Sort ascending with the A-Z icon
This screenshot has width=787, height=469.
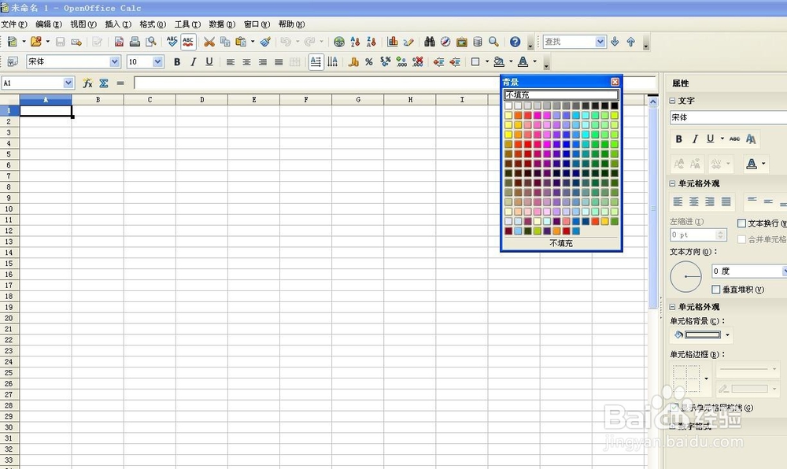coord(356,42)
